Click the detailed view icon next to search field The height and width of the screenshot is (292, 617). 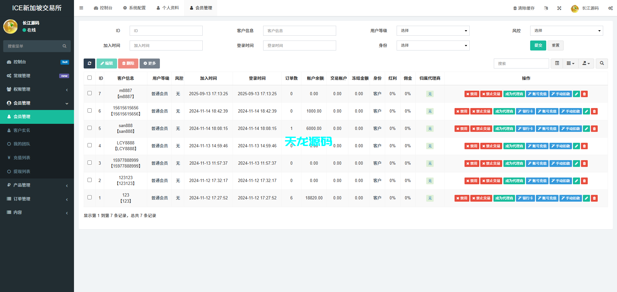[x=557, y=63]
